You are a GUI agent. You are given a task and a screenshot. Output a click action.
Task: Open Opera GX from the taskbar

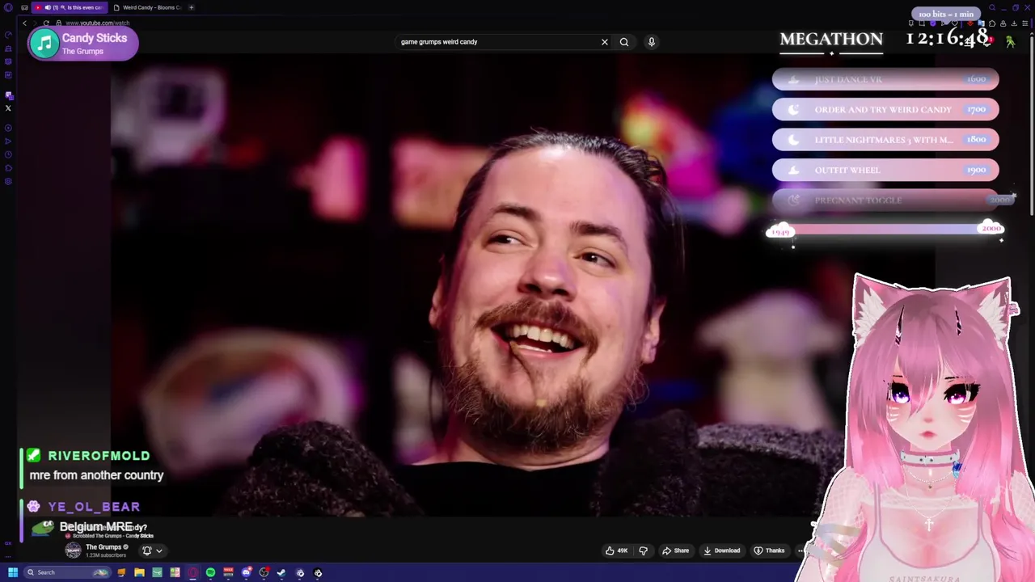192,572
